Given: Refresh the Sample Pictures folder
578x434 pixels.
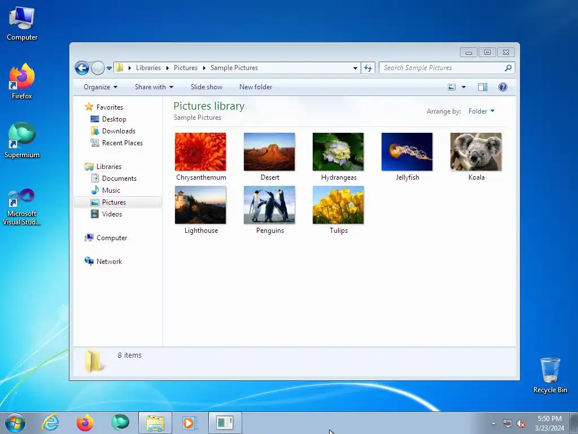Looking at the screenshot, I should pos(368,68).
